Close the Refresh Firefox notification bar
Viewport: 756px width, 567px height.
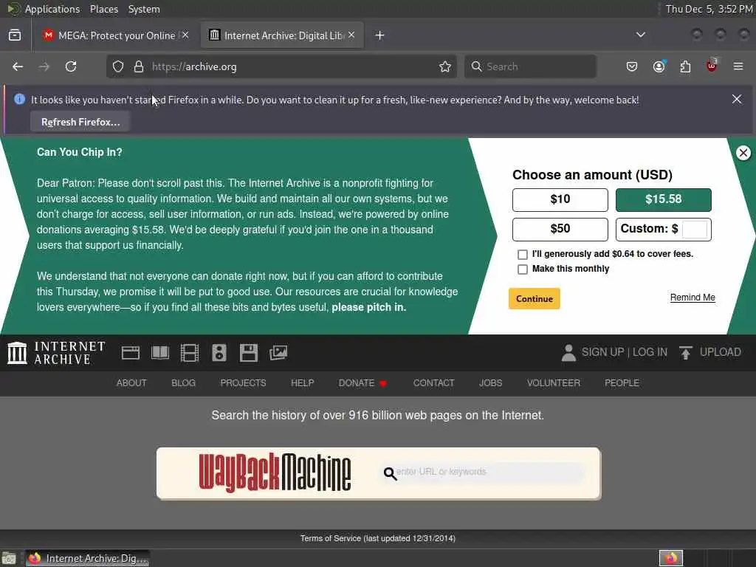click(737, 99)
